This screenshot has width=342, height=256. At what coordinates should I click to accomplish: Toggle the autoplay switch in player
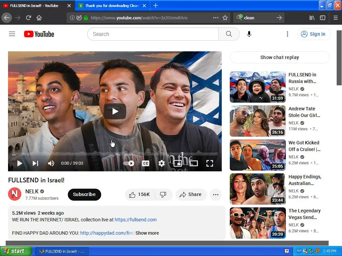coord(129,163)
